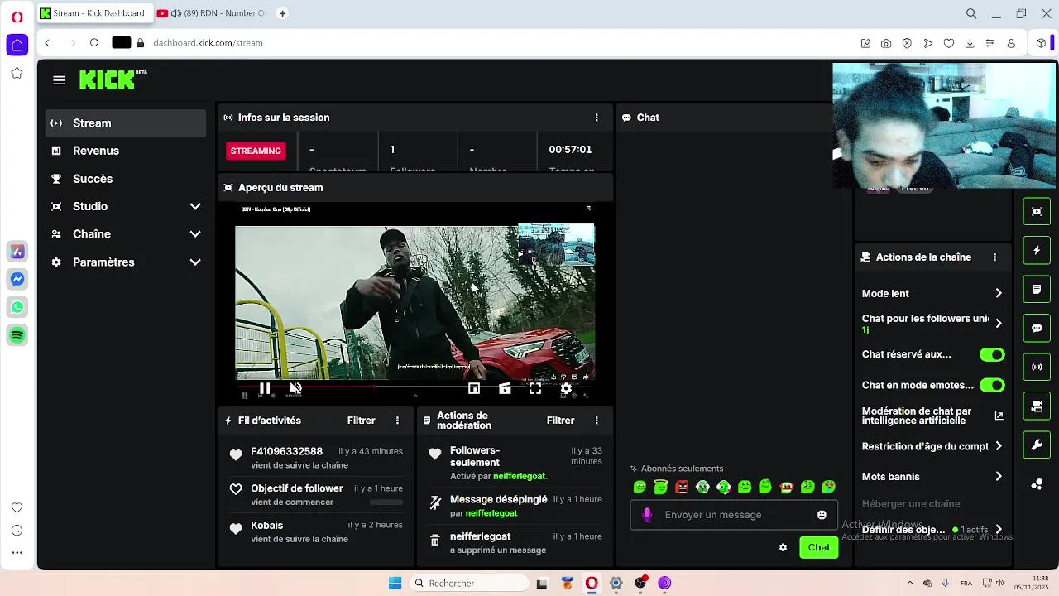The height and width of the screenshot is (596, 1059).
Task: Open Fil d'activités three-dot menu
Action: pyautogui.click(x=397, y=421)
